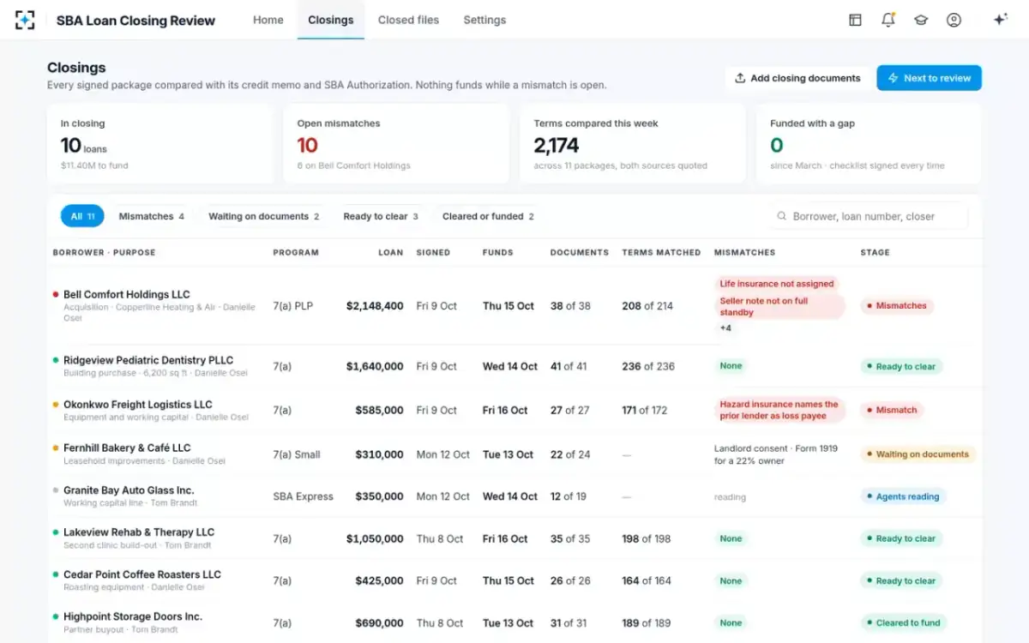Click Seller note not on full standby tag
The width and height of the screenshot is (1029, 643).
pos(779,307)
